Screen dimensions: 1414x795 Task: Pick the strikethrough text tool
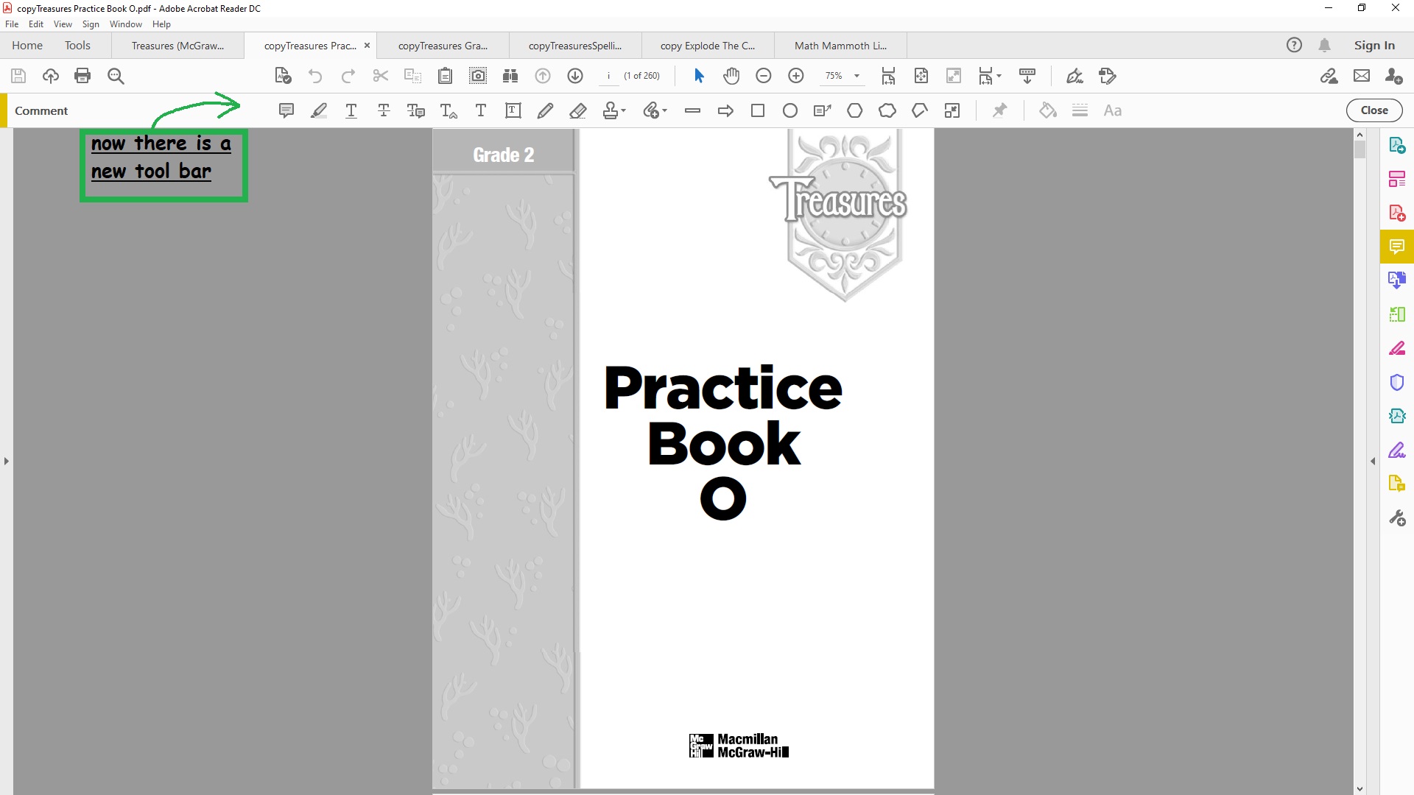click(x=384, y=110)
